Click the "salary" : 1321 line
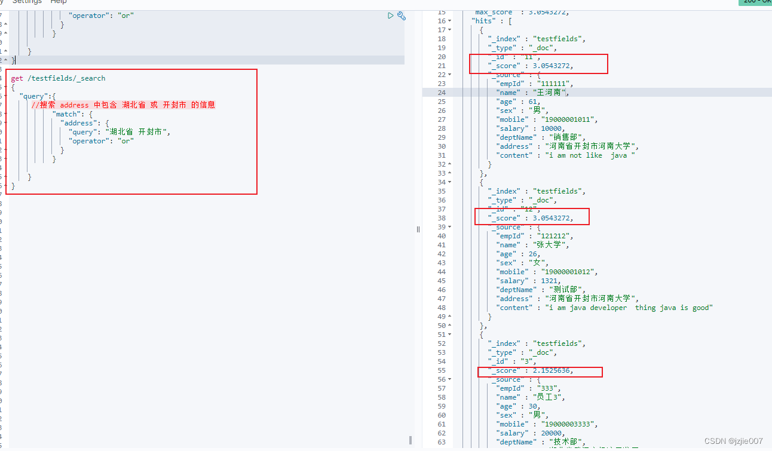Image resolution: width=772 pixels, height=451 pixels. tap(528, 281)
